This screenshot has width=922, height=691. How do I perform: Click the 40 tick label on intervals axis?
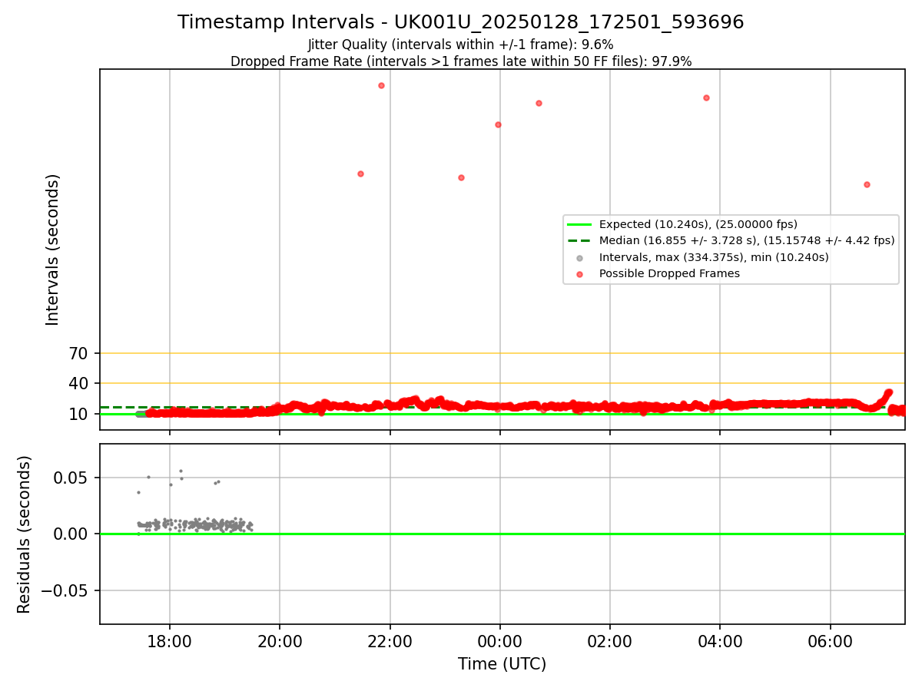(80, 383)
